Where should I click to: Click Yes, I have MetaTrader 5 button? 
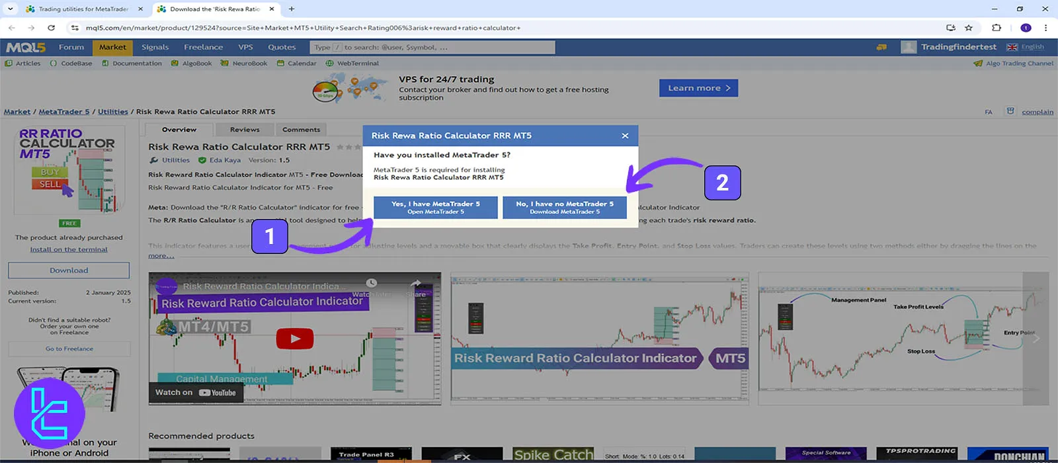(x=435, y=207)
